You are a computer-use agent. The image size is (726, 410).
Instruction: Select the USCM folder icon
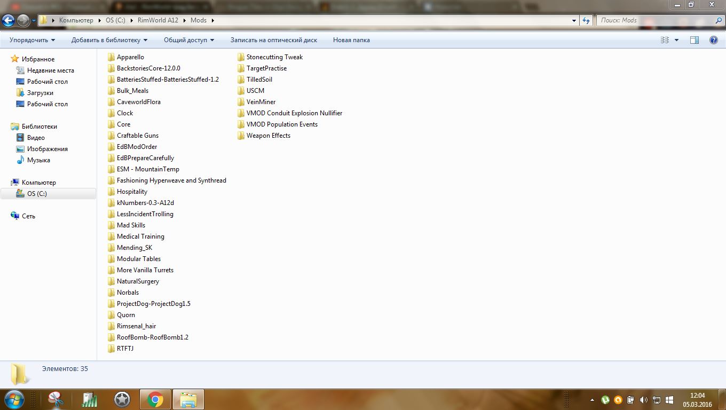click(241, 91)
